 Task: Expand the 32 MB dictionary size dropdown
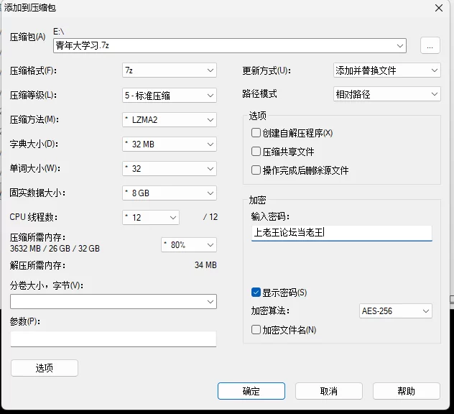click(170, 144)
